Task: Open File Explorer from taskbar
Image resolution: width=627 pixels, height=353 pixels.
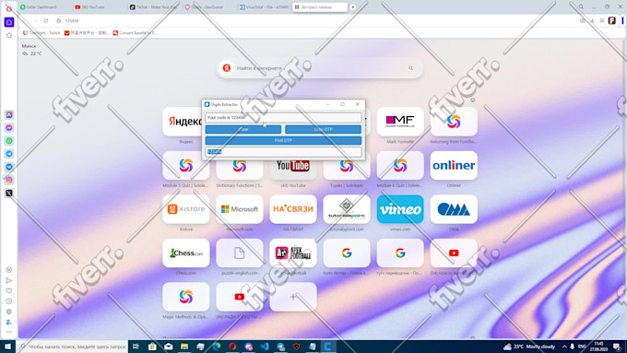Action: tap(184, 347)
